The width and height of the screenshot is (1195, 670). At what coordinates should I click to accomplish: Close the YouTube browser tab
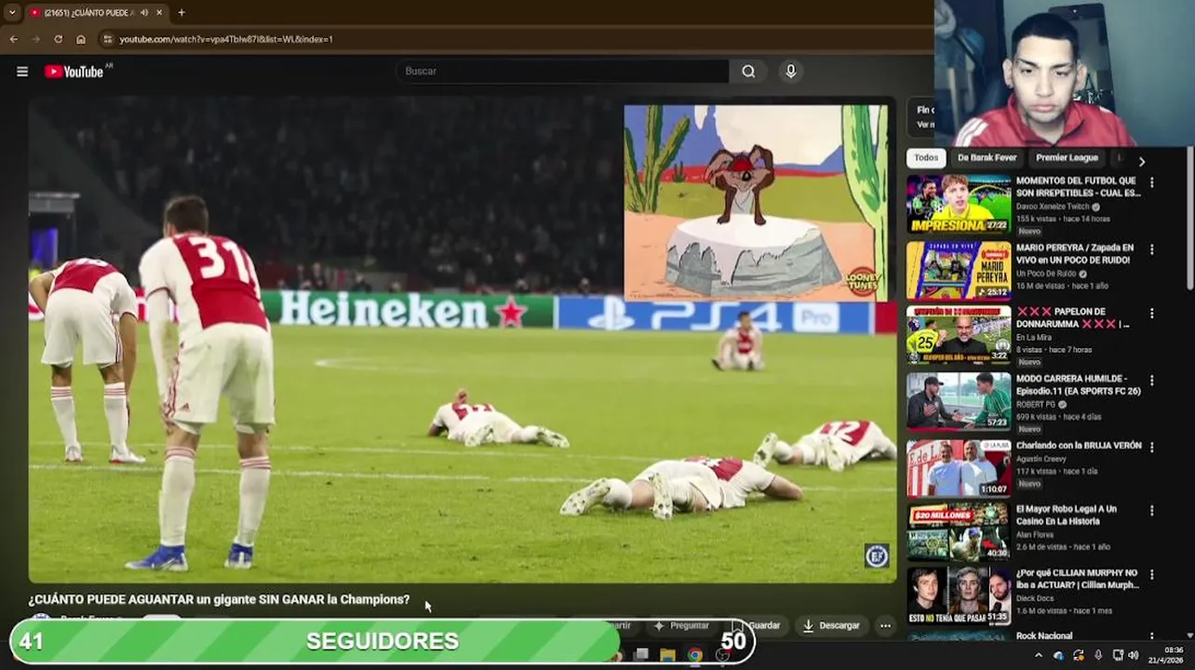[x=159, y=13]
